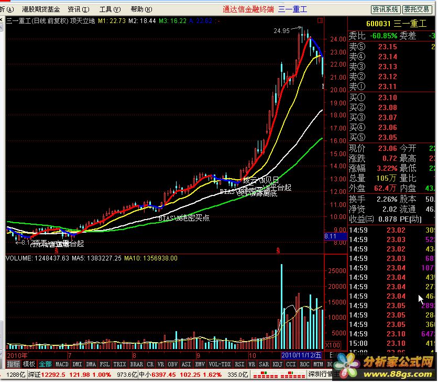Select the DMI indicator tab
The width and height of the screenshot is (438, 382).
(77, 364)
